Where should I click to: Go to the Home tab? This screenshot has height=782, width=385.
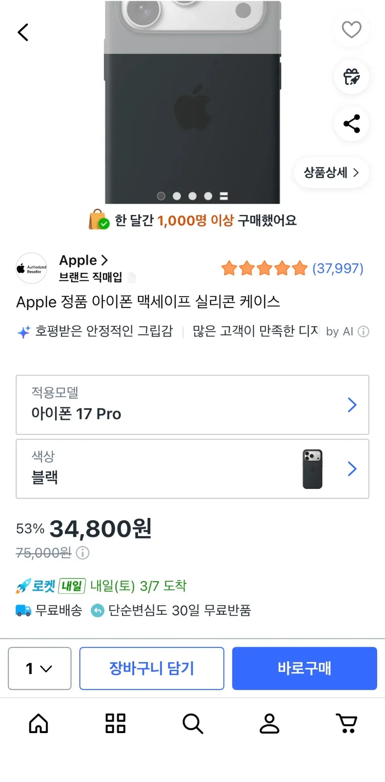coord(38,723)
